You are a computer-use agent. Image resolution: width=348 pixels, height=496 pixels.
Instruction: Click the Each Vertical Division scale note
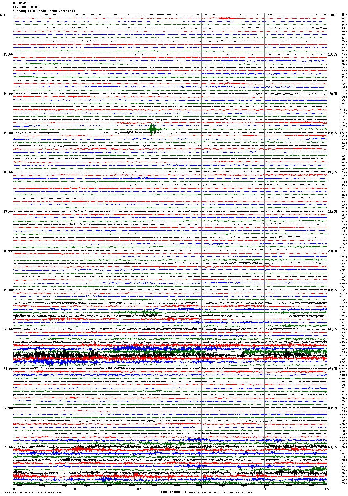coord(33,492)
